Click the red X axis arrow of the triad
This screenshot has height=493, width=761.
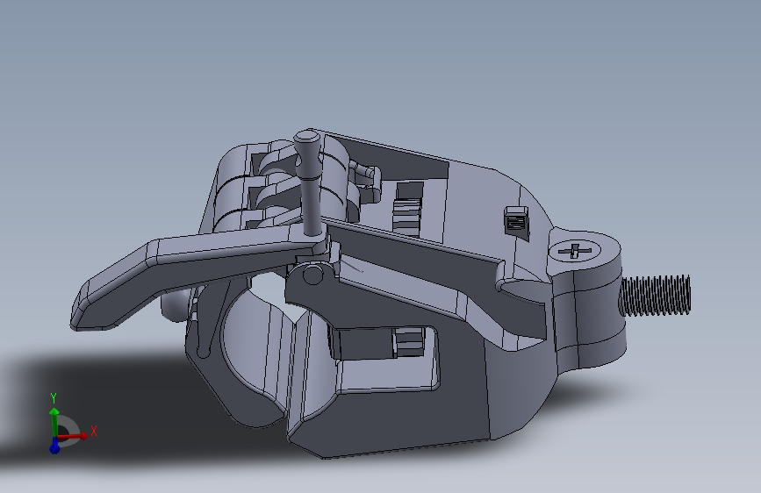click(74, 437)
